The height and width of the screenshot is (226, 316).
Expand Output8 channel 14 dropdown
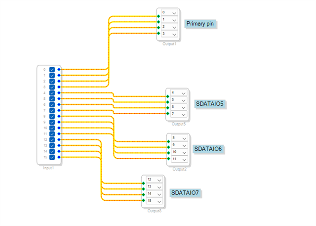155,194
